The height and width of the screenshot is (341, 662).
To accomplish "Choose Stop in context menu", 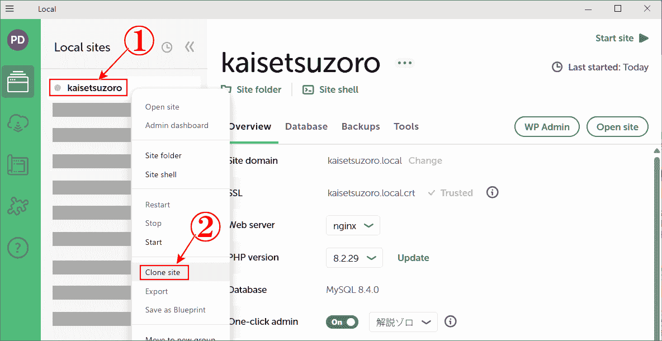I will (153, 223).
